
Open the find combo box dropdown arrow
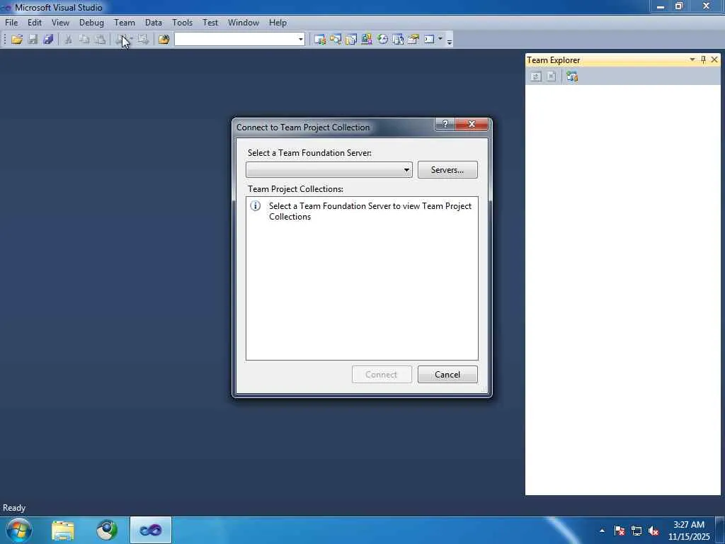tap(300, 40)
